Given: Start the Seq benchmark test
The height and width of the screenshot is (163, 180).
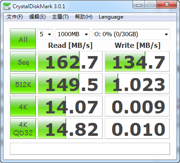Looking at the screenshot, I should 23,61.
